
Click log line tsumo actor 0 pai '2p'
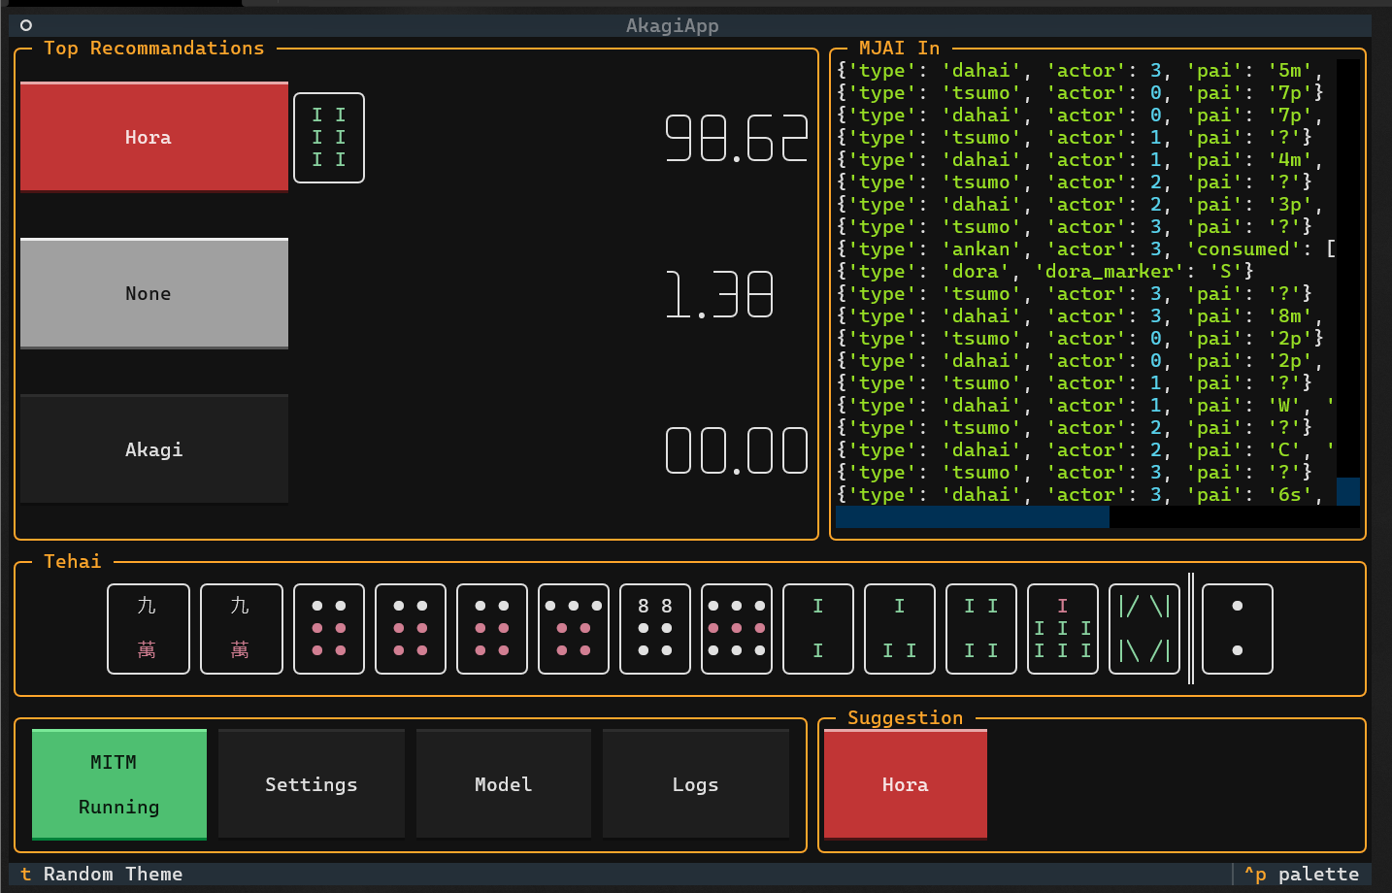(1080, 338)
